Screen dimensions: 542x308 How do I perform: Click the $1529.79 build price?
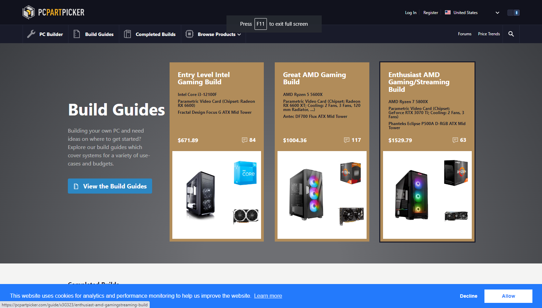[x=400, y=140]
